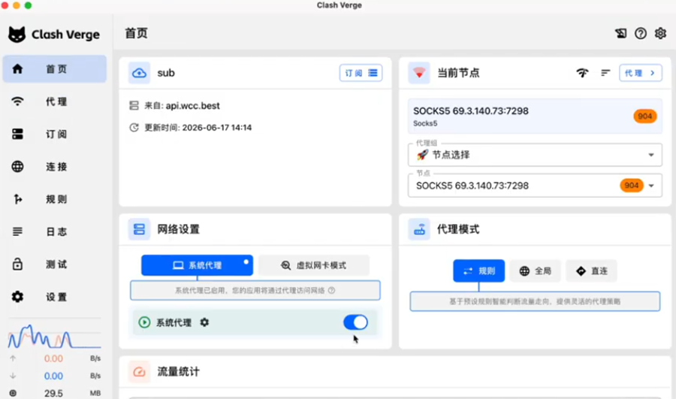Select 规则 proxy mode
The width and height of the screenshot is (676, 399).
point(478,271)
